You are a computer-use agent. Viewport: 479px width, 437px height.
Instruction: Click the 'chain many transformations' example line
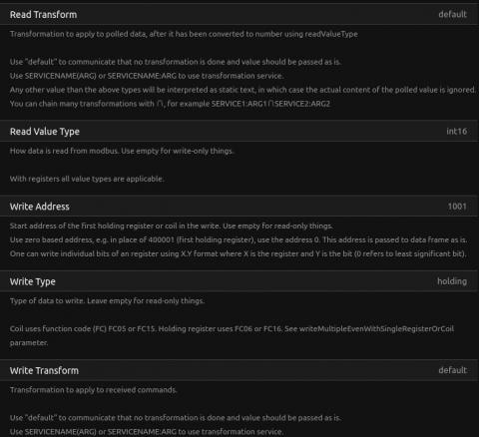coord(170,104)
